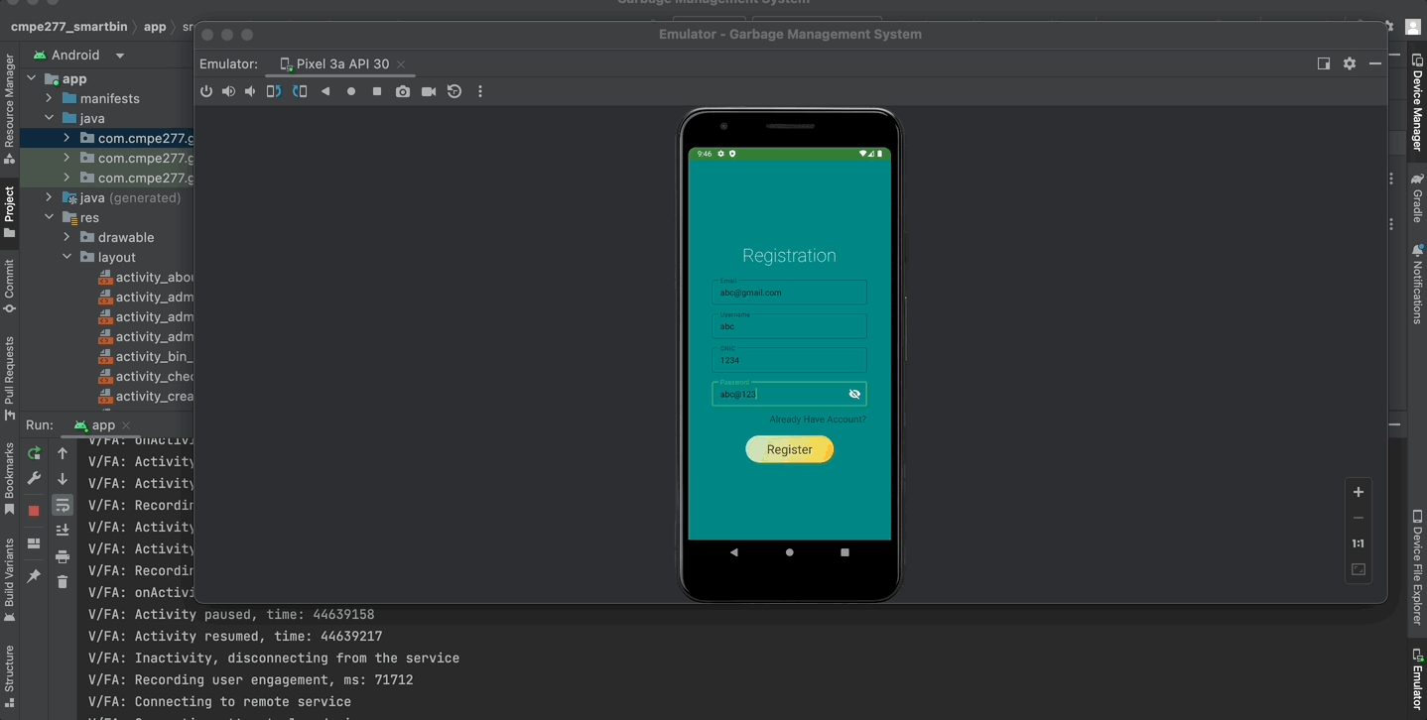1427x720 pixels.
Task: Open the Pull Requests side tab
Action: 9,378
